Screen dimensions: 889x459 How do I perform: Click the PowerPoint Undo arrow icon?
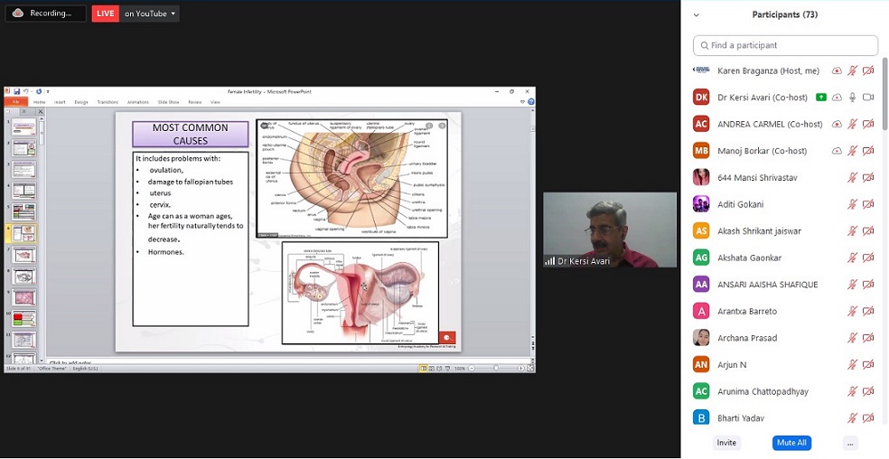(x=25, y=91)
